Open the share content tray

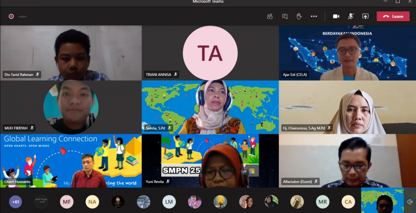click(x=365, y=16)
